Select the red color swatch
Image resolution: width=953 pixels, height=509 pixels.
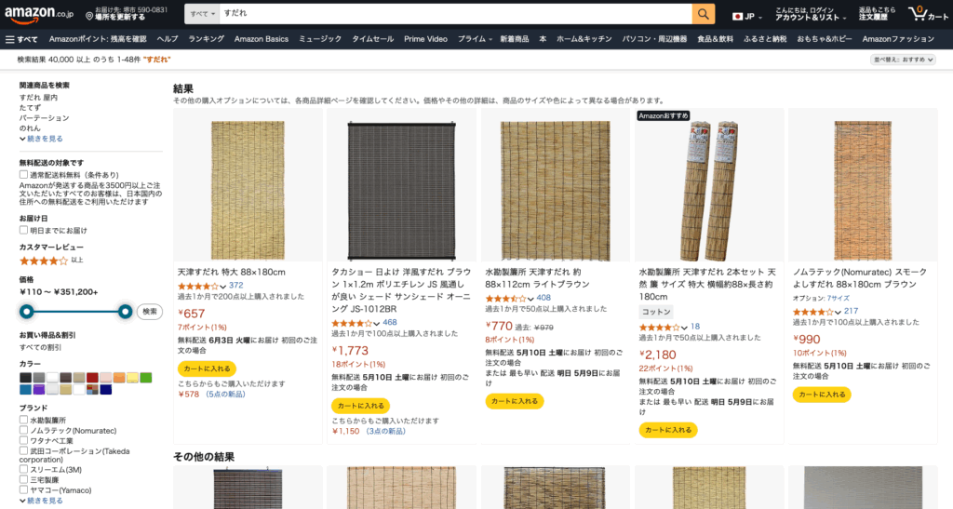[x=92, y=378]
